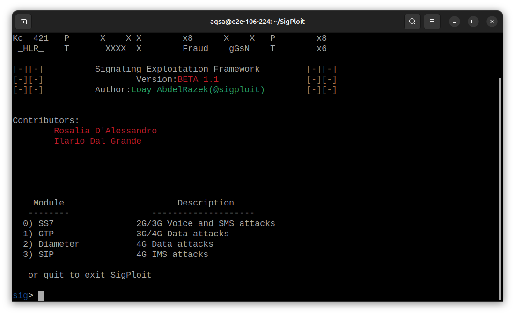Image resolution: width=515 pixels, height=315 pixels.
Task: Click the search icon in the header bar
Action: click(412, 22)
